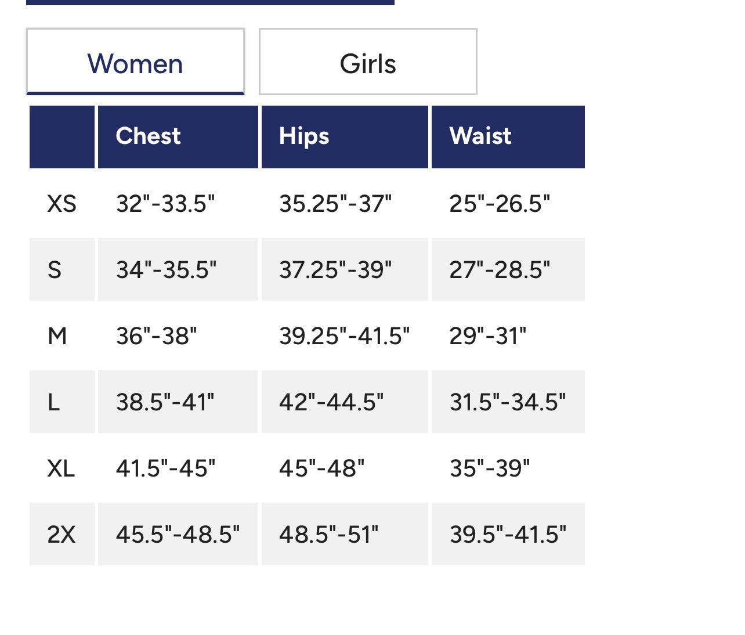This screenshot has width=745, height=635.
Task: Click L chest measurement 38.5"-41"
Action: click(x=165, y=402)
